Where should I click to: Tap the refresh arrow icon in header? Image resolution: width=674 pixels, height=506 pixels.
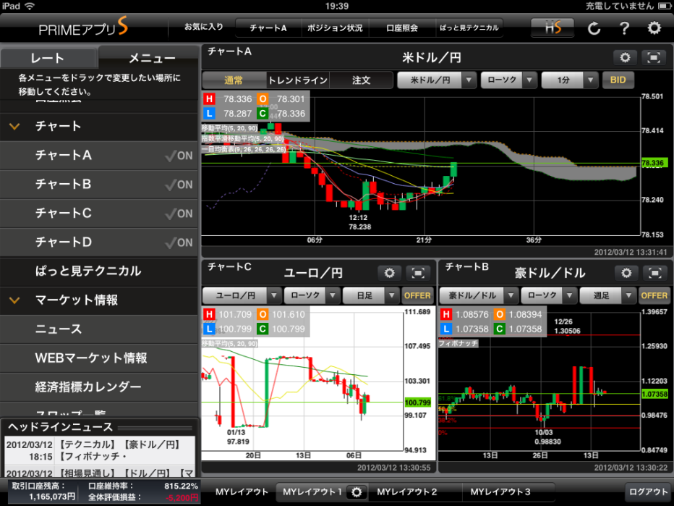click(x=594, y=29)
